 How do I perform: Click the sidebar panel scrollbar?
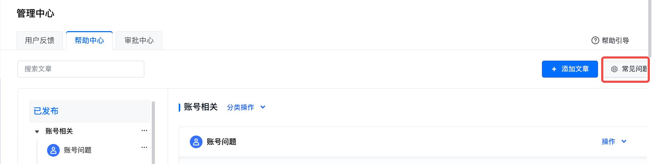click(x=153, y=132)
